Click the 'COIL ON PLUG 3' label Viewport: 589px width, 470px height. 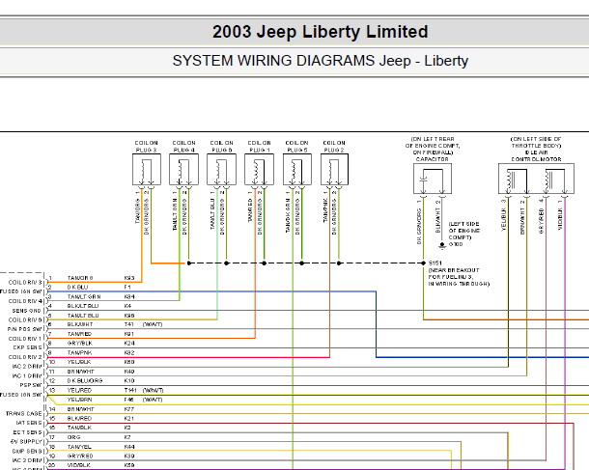click(x=147, y=147)
